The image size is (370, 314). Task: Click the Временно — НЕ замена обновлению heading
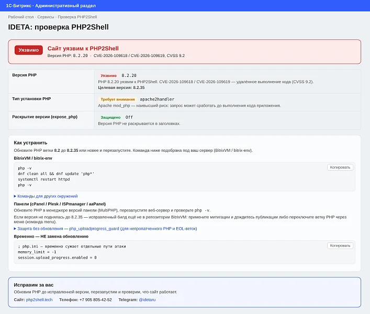[51, 237]
